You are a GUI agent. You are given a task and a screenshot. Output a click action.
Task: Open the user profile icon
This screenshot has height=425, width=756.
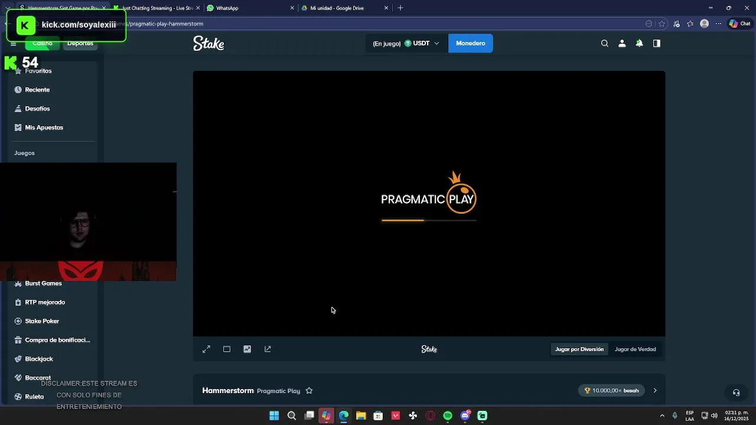coord(622,43)
